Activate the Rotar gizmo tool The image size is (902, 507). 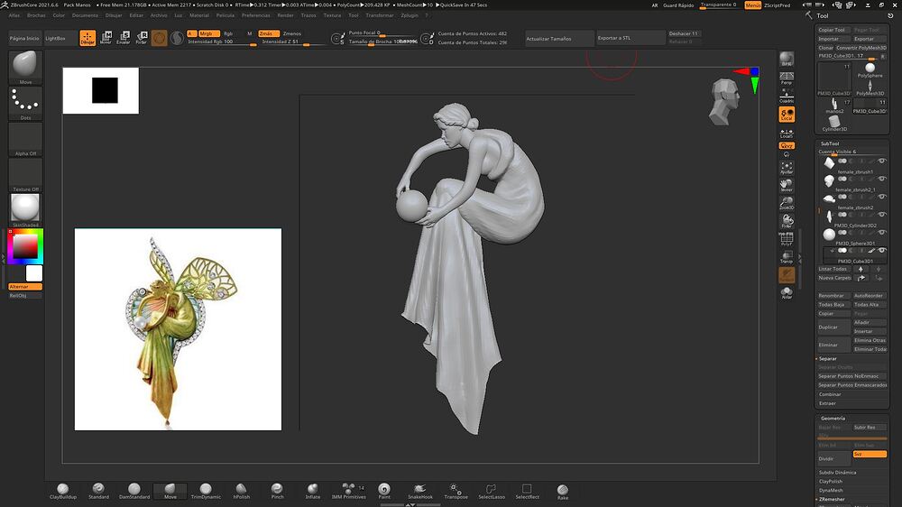142,38
